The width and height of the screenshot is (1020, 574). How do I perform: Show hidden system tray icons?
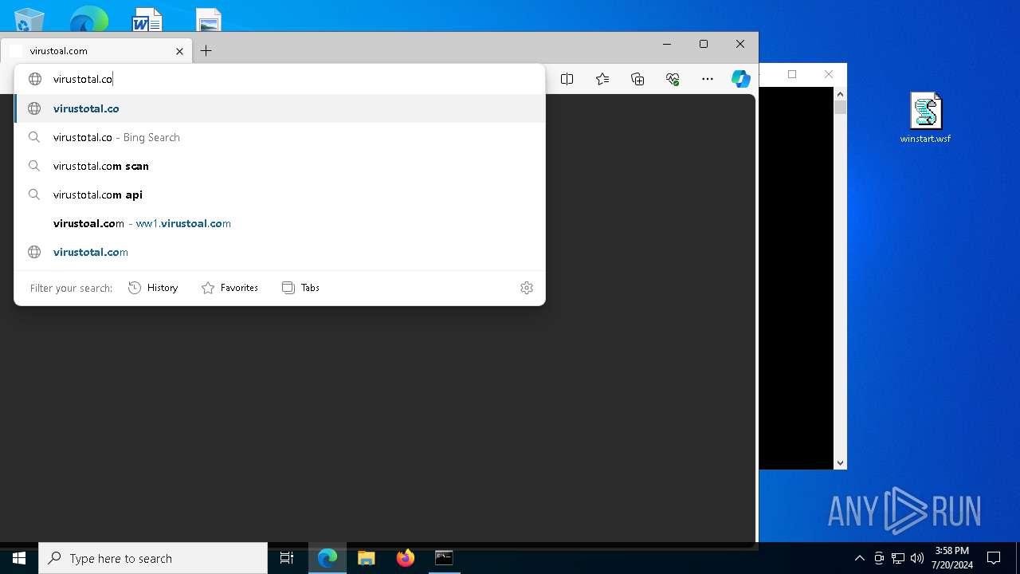(x=859, y=558)
